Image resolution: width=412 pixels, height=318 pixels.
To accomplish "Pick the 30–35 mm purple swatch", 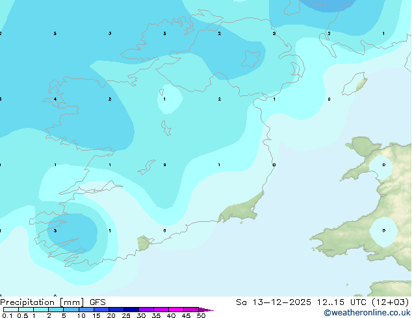I will 146,310.
